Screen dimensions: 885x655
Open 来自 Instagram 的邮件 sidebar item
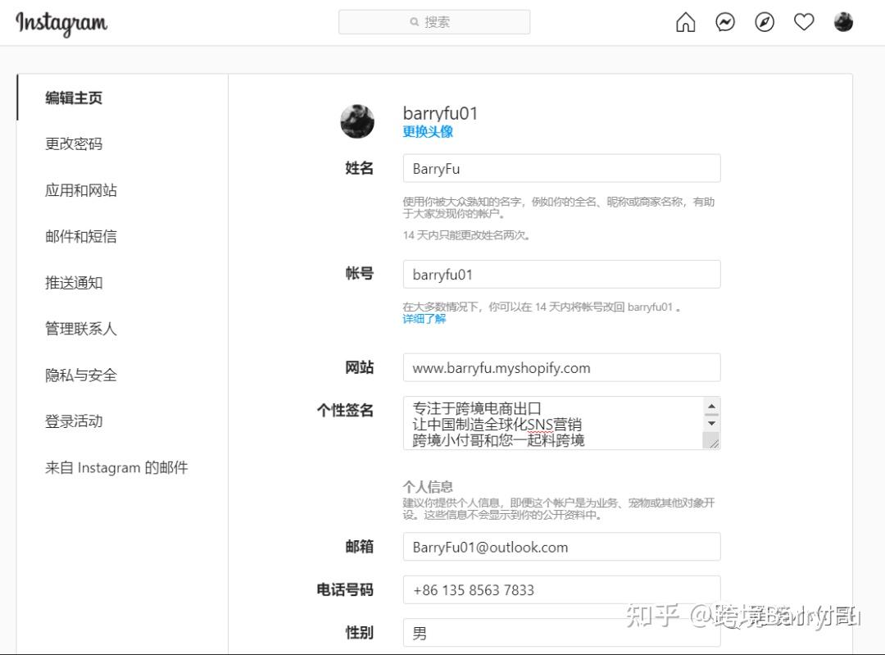click(x=116, y=467)
